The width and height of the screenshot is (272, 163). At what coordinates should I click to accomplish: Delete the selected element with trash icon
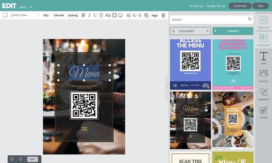[x=163, y=16]
